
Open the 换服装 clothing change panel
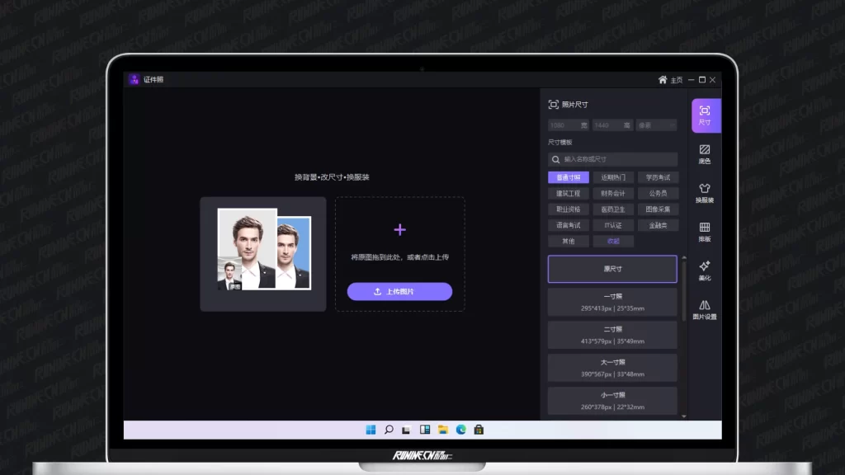705,193
